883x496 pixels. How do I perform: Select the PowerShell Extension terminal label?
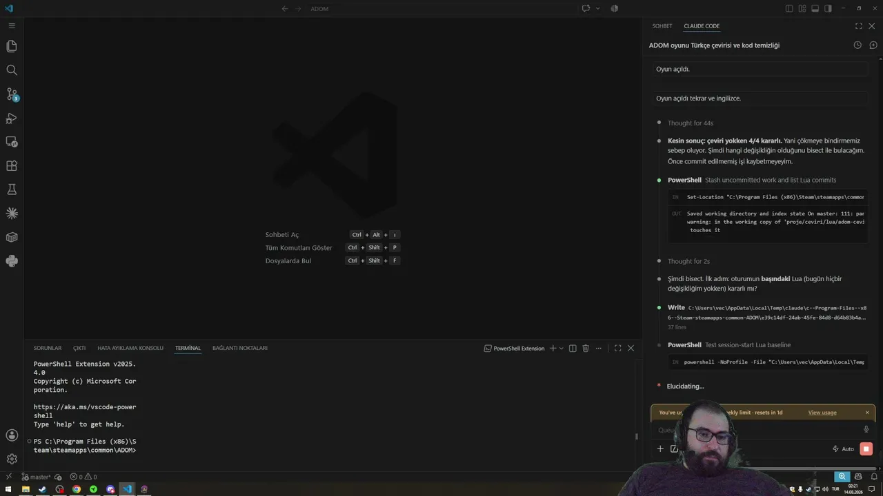[515, 349]
